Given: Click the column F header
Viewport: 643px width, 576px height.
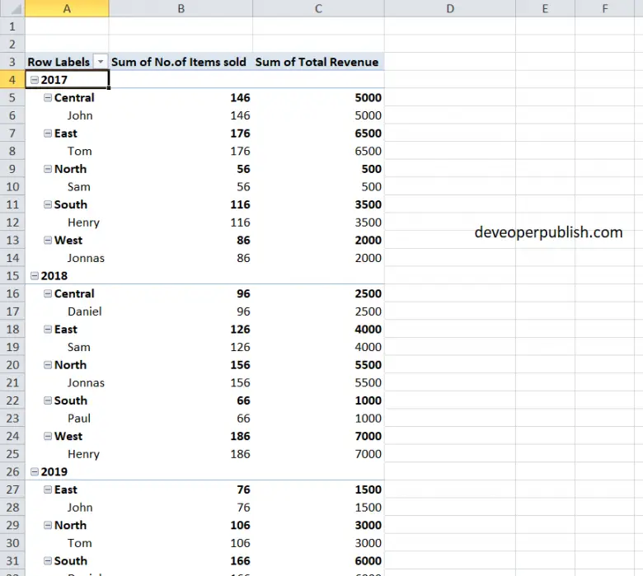Looking at the screenshot, I should click(x=604, y=8).
